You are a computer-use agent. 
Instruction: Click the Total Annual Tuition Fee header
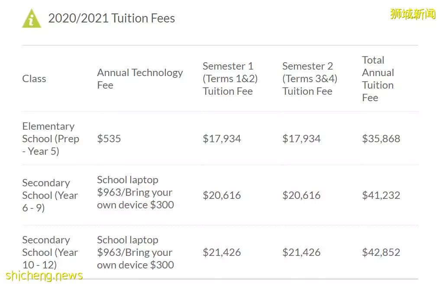click(x=378, y=79)
